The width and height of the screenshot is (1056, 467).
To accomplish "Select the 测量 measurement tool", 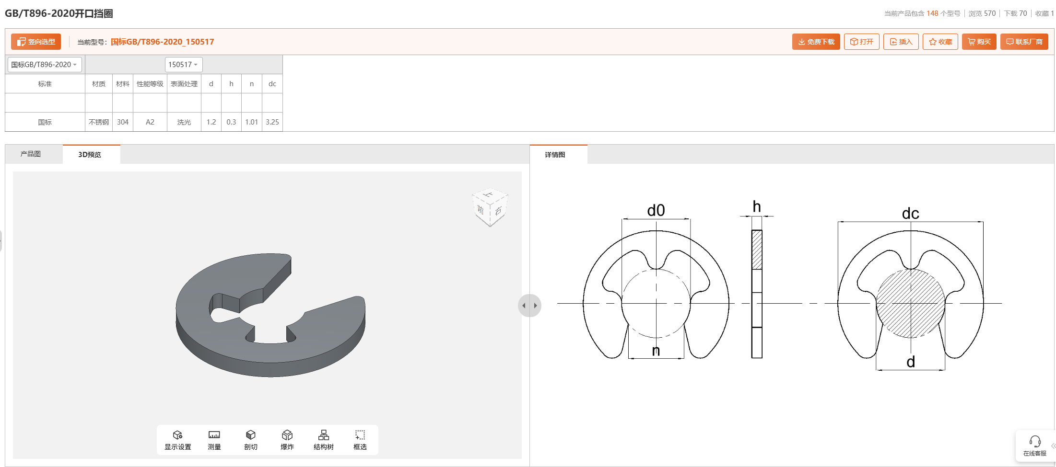I will [214, 439].
